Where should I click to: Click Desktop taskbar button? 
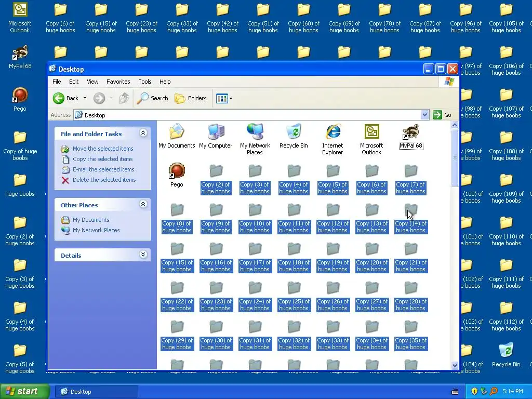point(96,392)
